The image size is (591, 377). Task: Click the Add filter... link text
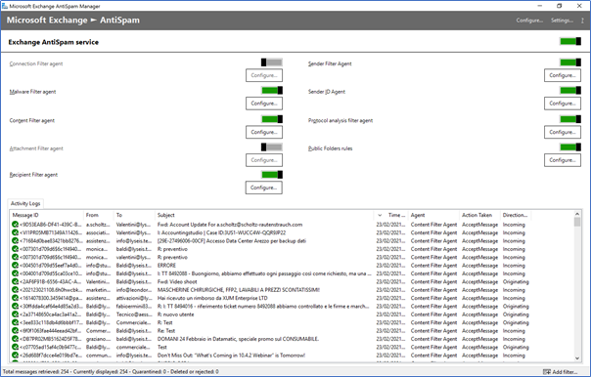coord(565,372)
